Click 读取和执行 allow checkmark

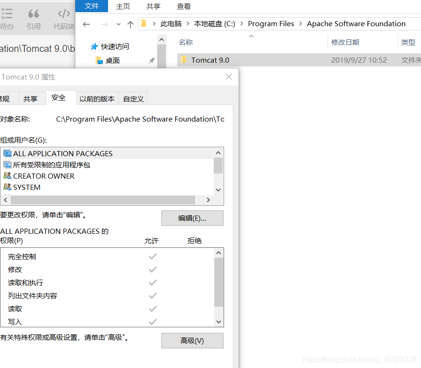pyautogui.click(x=153, y=282)
